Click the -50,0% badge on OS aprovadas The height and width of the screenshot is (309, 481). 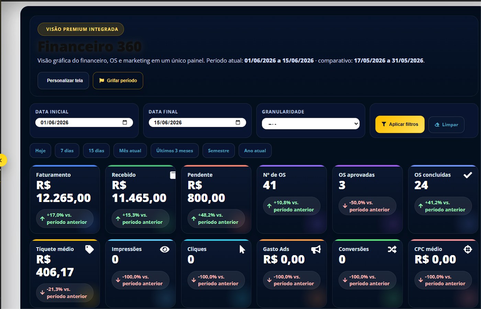(367, 206)
